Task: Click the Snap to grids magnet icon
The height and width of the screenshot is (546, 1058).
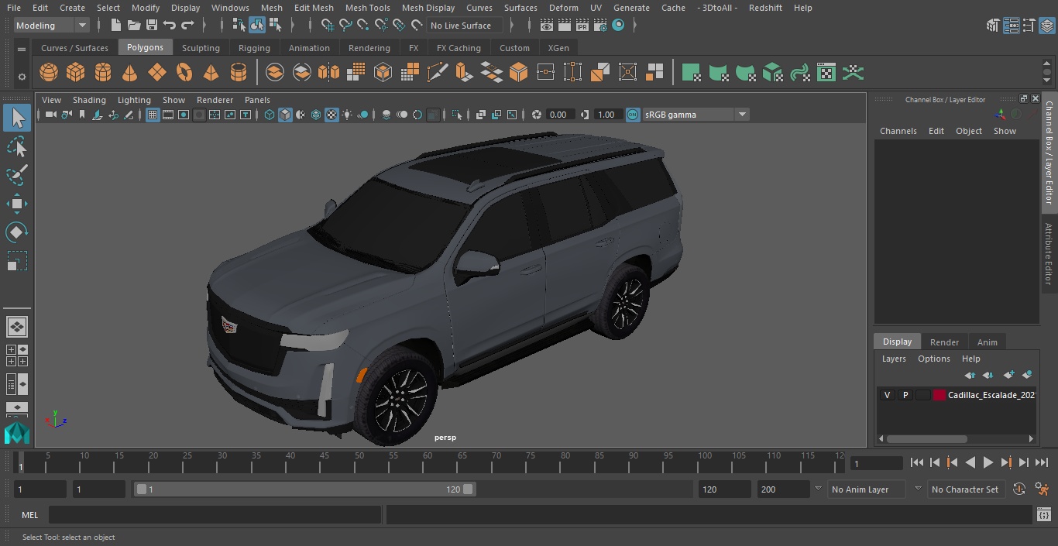Action: (328, 26)
